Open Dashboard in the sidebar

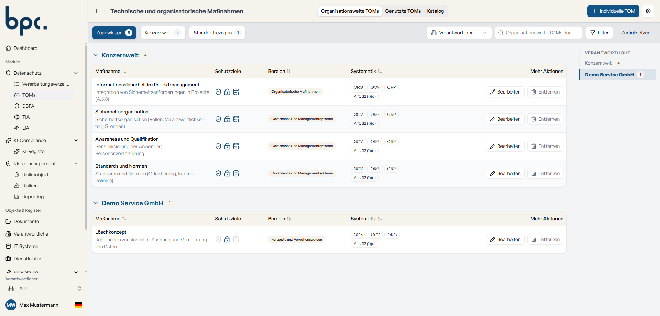point(25,48)
